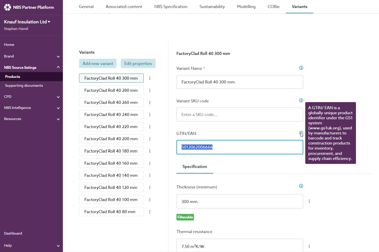Select the Variants tab
Viewport: 379px width, 252px height.
[299, 7]
